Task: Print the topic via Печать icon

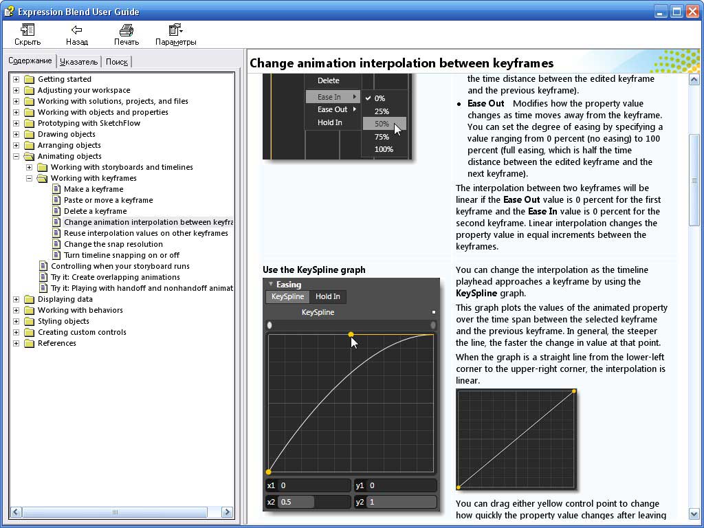Action: tap(126, 30)
